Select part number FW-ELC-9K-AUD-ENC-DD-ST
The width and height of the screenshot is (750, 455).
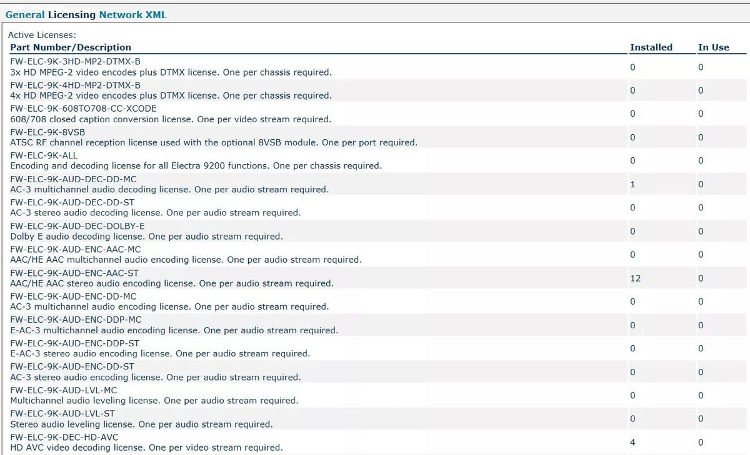(72, 366)
